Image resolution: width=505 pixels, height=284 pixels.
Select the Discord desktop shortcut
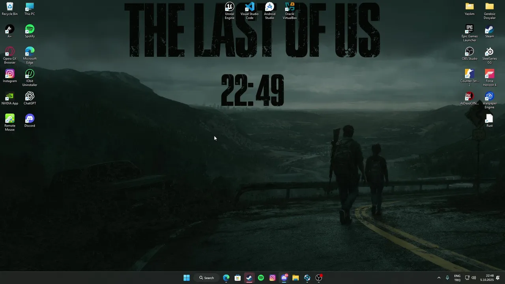click(x=30, y=121)
